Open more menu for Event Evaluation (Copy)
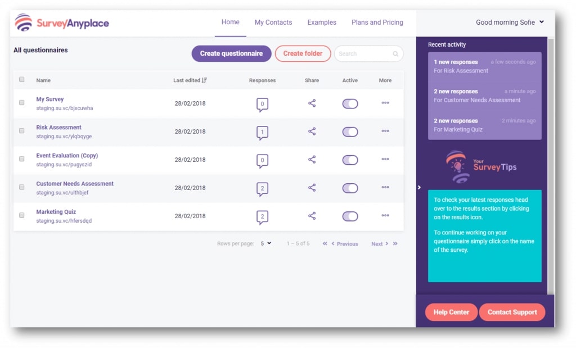The height and width of the screenshot is (348, 576). (x=385, y=160)
